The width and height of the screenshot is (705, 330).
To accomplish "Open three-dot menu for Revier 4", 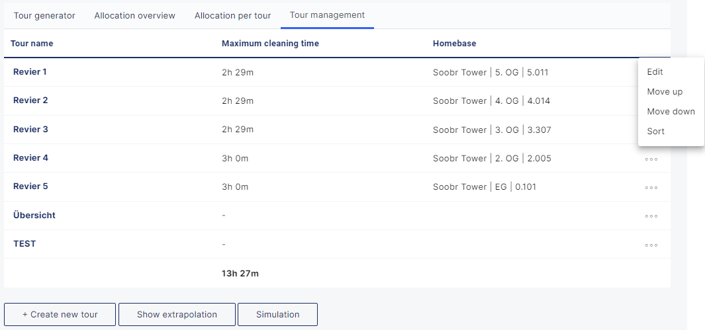I will coord(651,159).
